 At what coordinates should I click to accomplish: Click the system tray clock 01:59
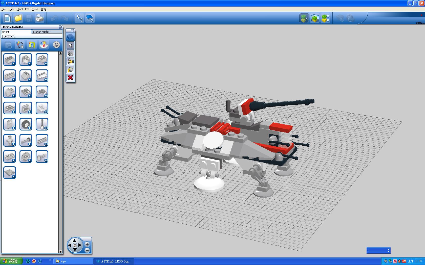(415, 261)
